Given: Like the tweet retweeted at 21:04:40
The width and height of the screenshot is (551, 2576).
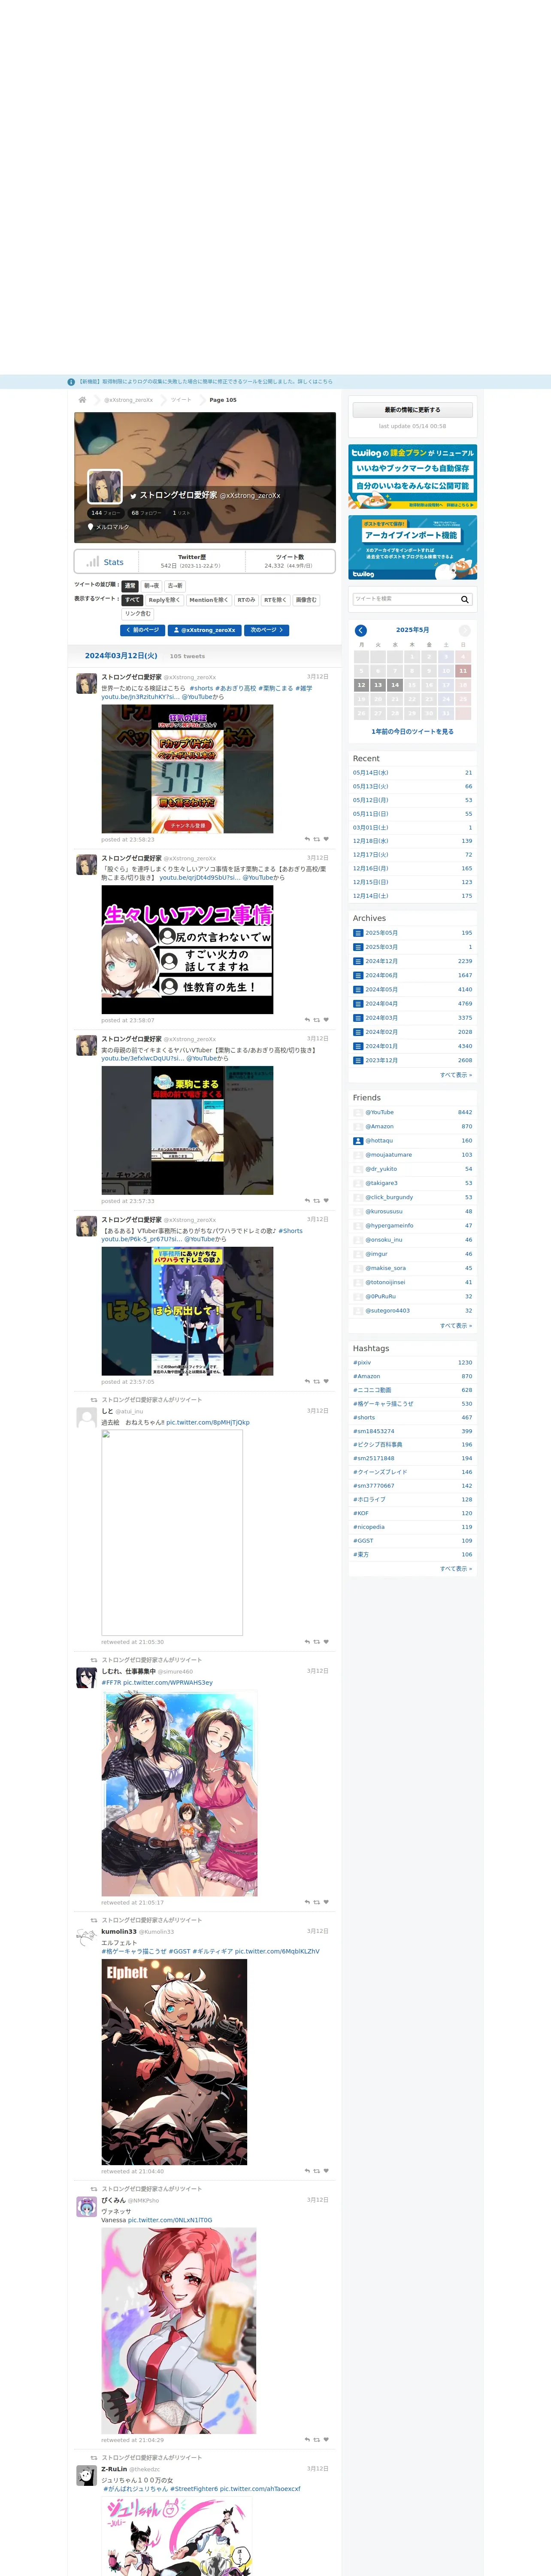Looking at the screenshot, I should (x=326, y=2171).
